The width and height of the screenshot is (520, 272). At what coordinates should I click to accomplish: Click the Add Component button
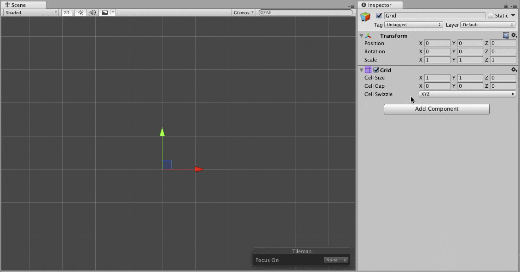tap(436, 109)
